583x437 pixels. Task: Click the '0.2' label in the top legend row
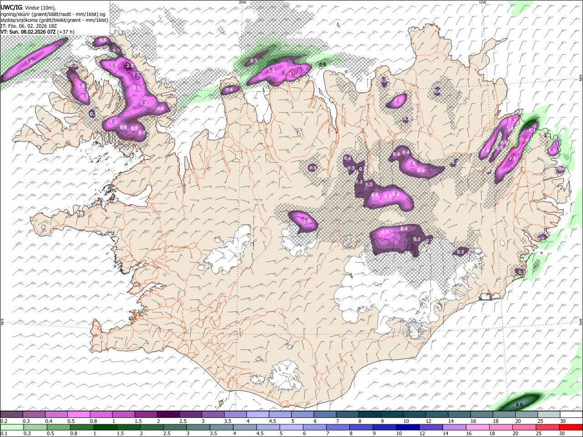[4, 421]
